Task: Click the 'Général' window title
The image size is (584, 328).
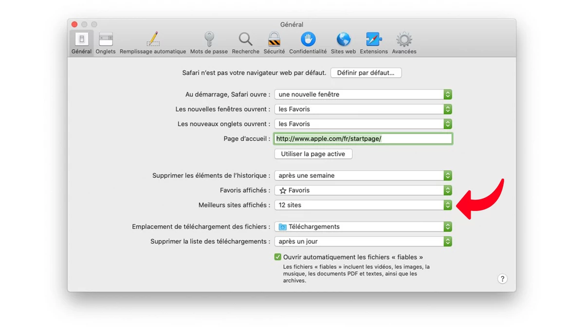Action: [x=292, y=24]
